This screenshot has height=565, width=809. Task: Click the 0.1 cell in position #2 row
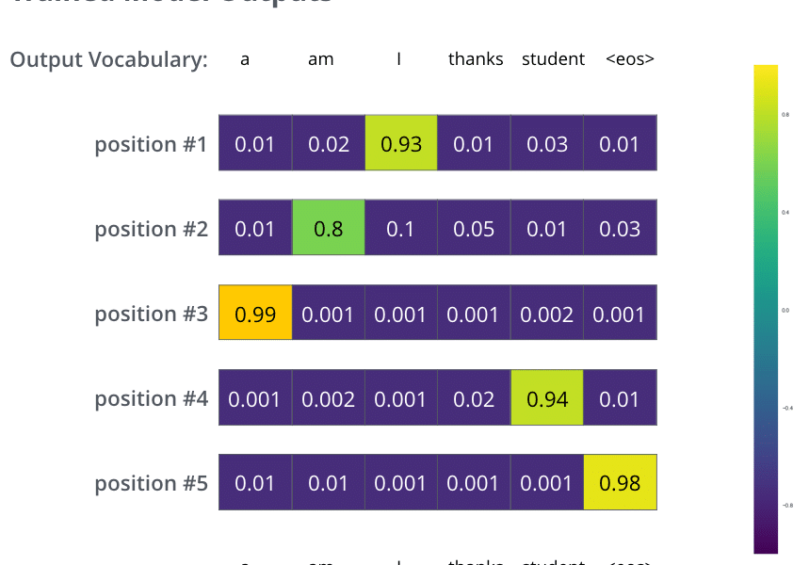pyautogui.click(x=401, y=228)
